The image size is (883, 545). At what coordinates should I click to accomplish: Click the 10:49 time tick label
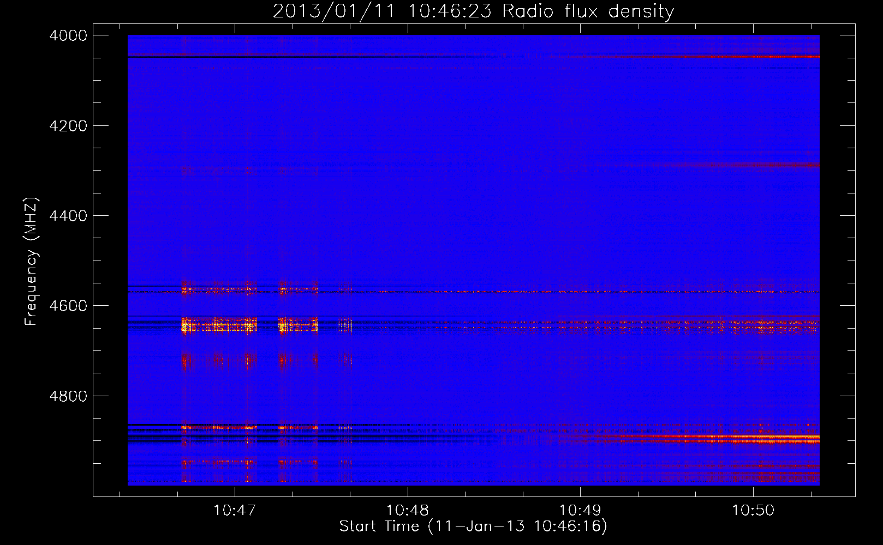(x=580, y=510)
